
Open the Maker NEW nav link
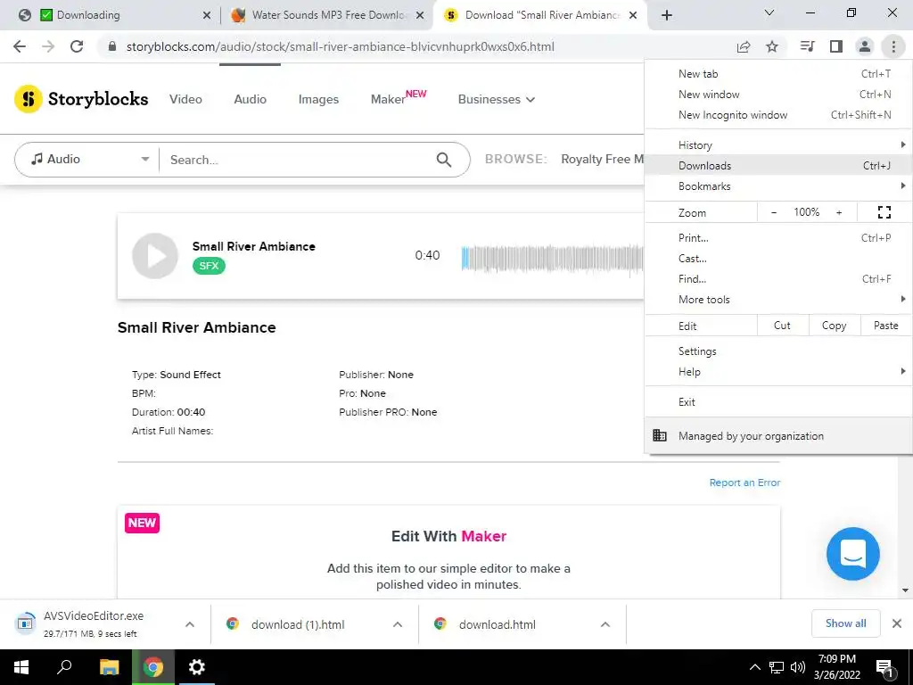click(x=399, y=98)
